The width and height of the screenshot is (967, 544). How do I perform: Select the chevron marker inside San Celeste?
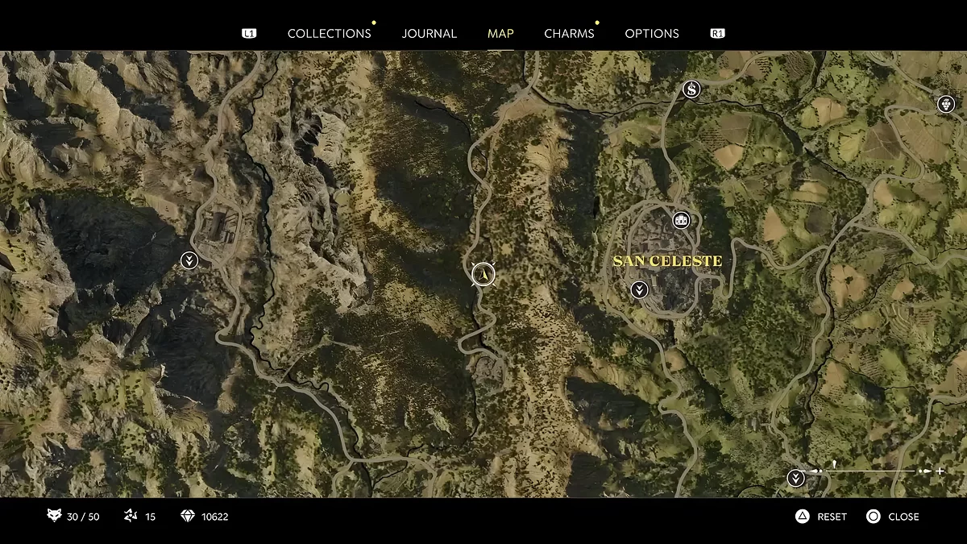(x=639, y=289)
